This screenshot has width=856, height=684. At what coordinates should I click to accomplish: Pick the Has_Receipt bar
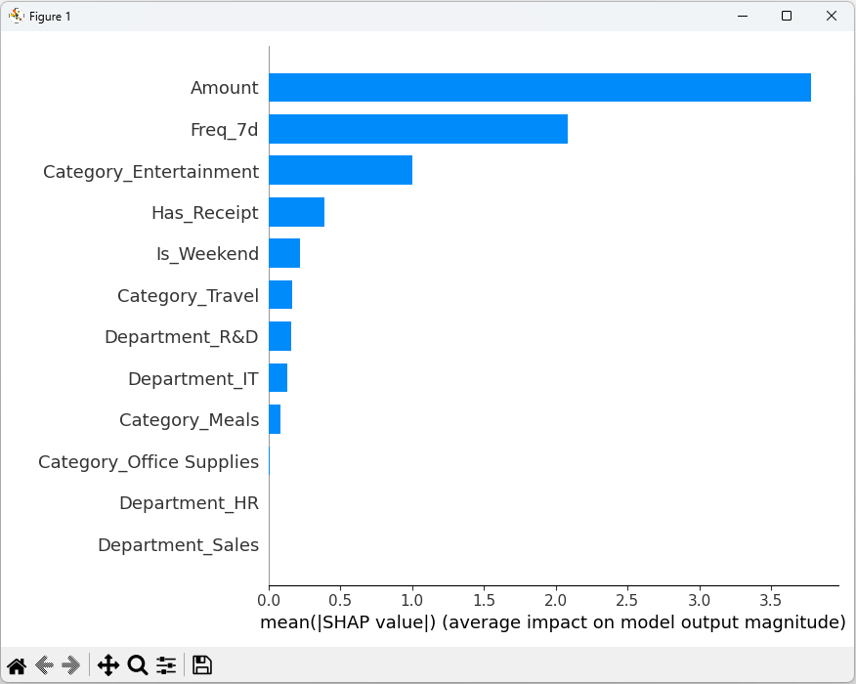[296, 212]
